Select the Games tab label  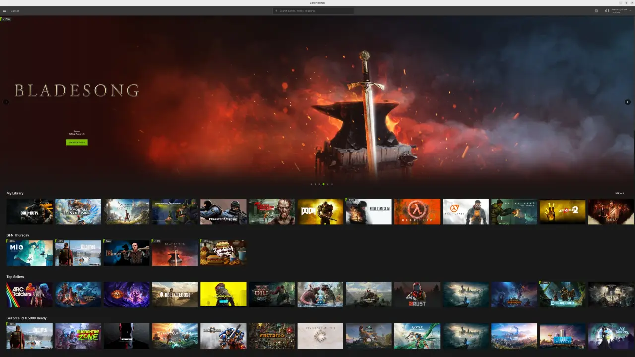click(x=15, y=11)
